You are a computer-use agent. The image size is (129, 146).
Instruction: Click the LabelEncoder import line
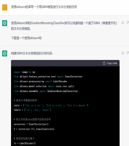[x=41, y=81]
